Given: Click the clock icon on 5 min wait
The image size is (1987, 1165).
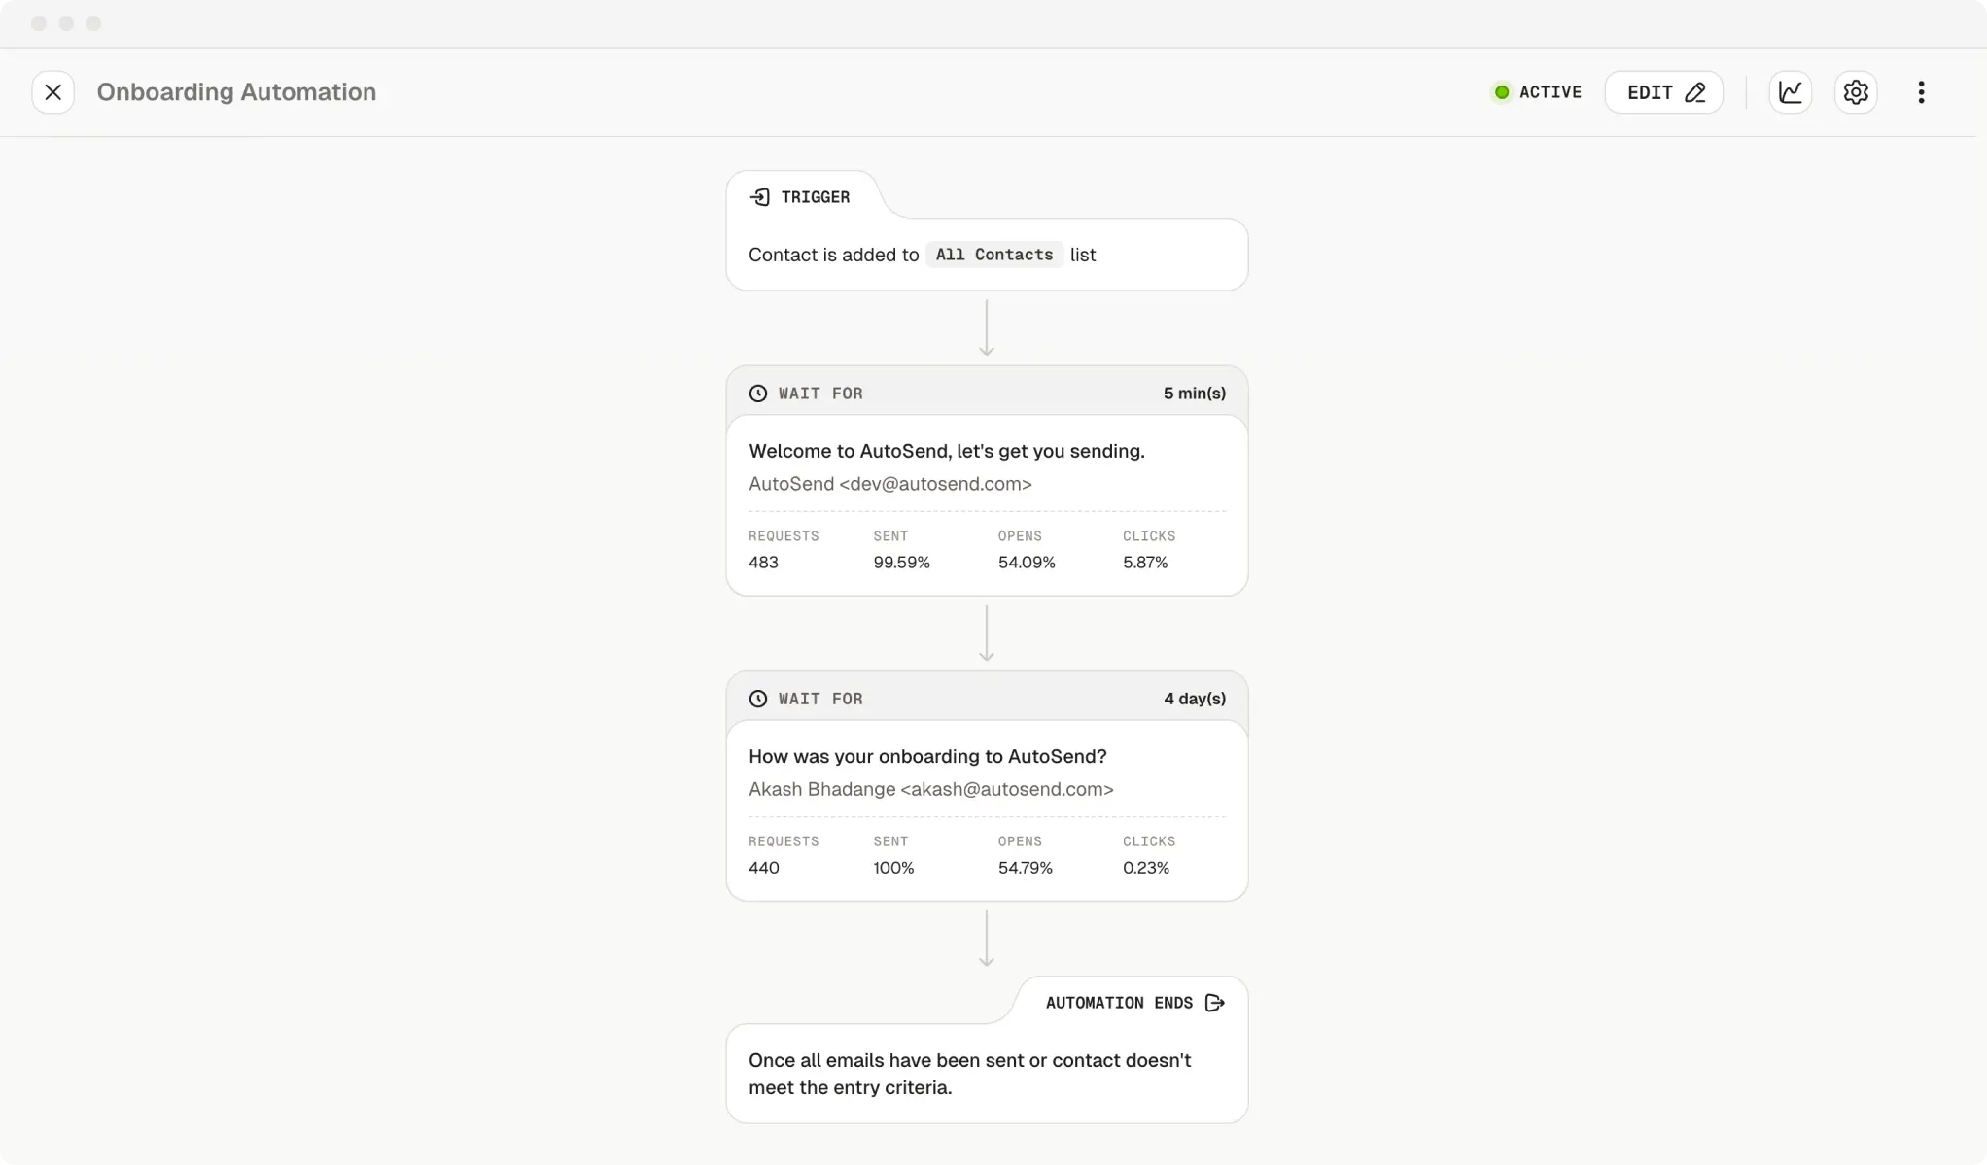Looking at the screenshot, I should click(758, 394).
